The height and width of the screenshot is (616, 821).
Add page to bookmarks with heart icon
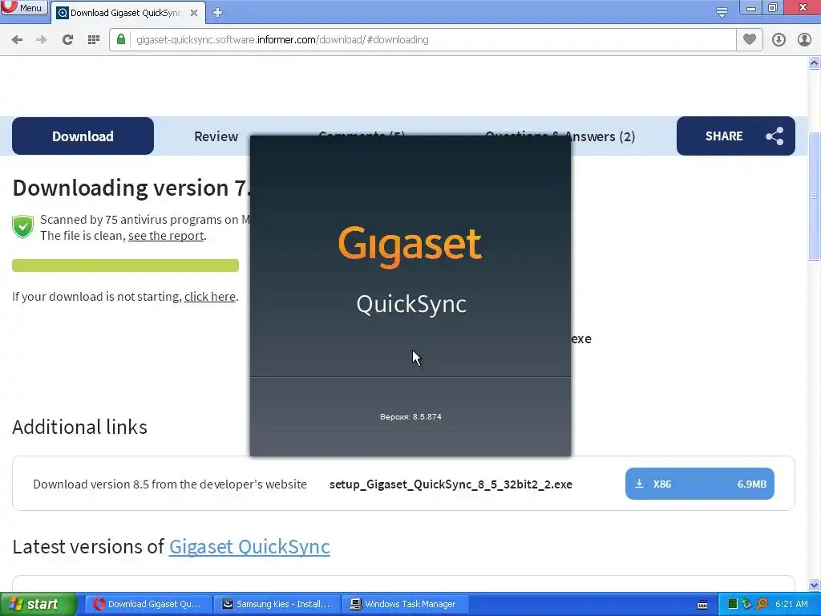pyautogui.click(x=750, y=39)
